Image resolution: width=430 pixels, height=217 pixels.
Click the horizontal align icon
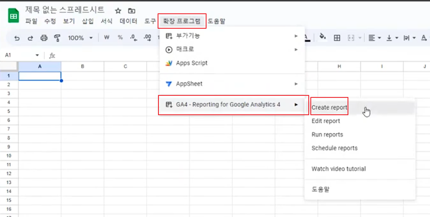click(x=371, y=38)
